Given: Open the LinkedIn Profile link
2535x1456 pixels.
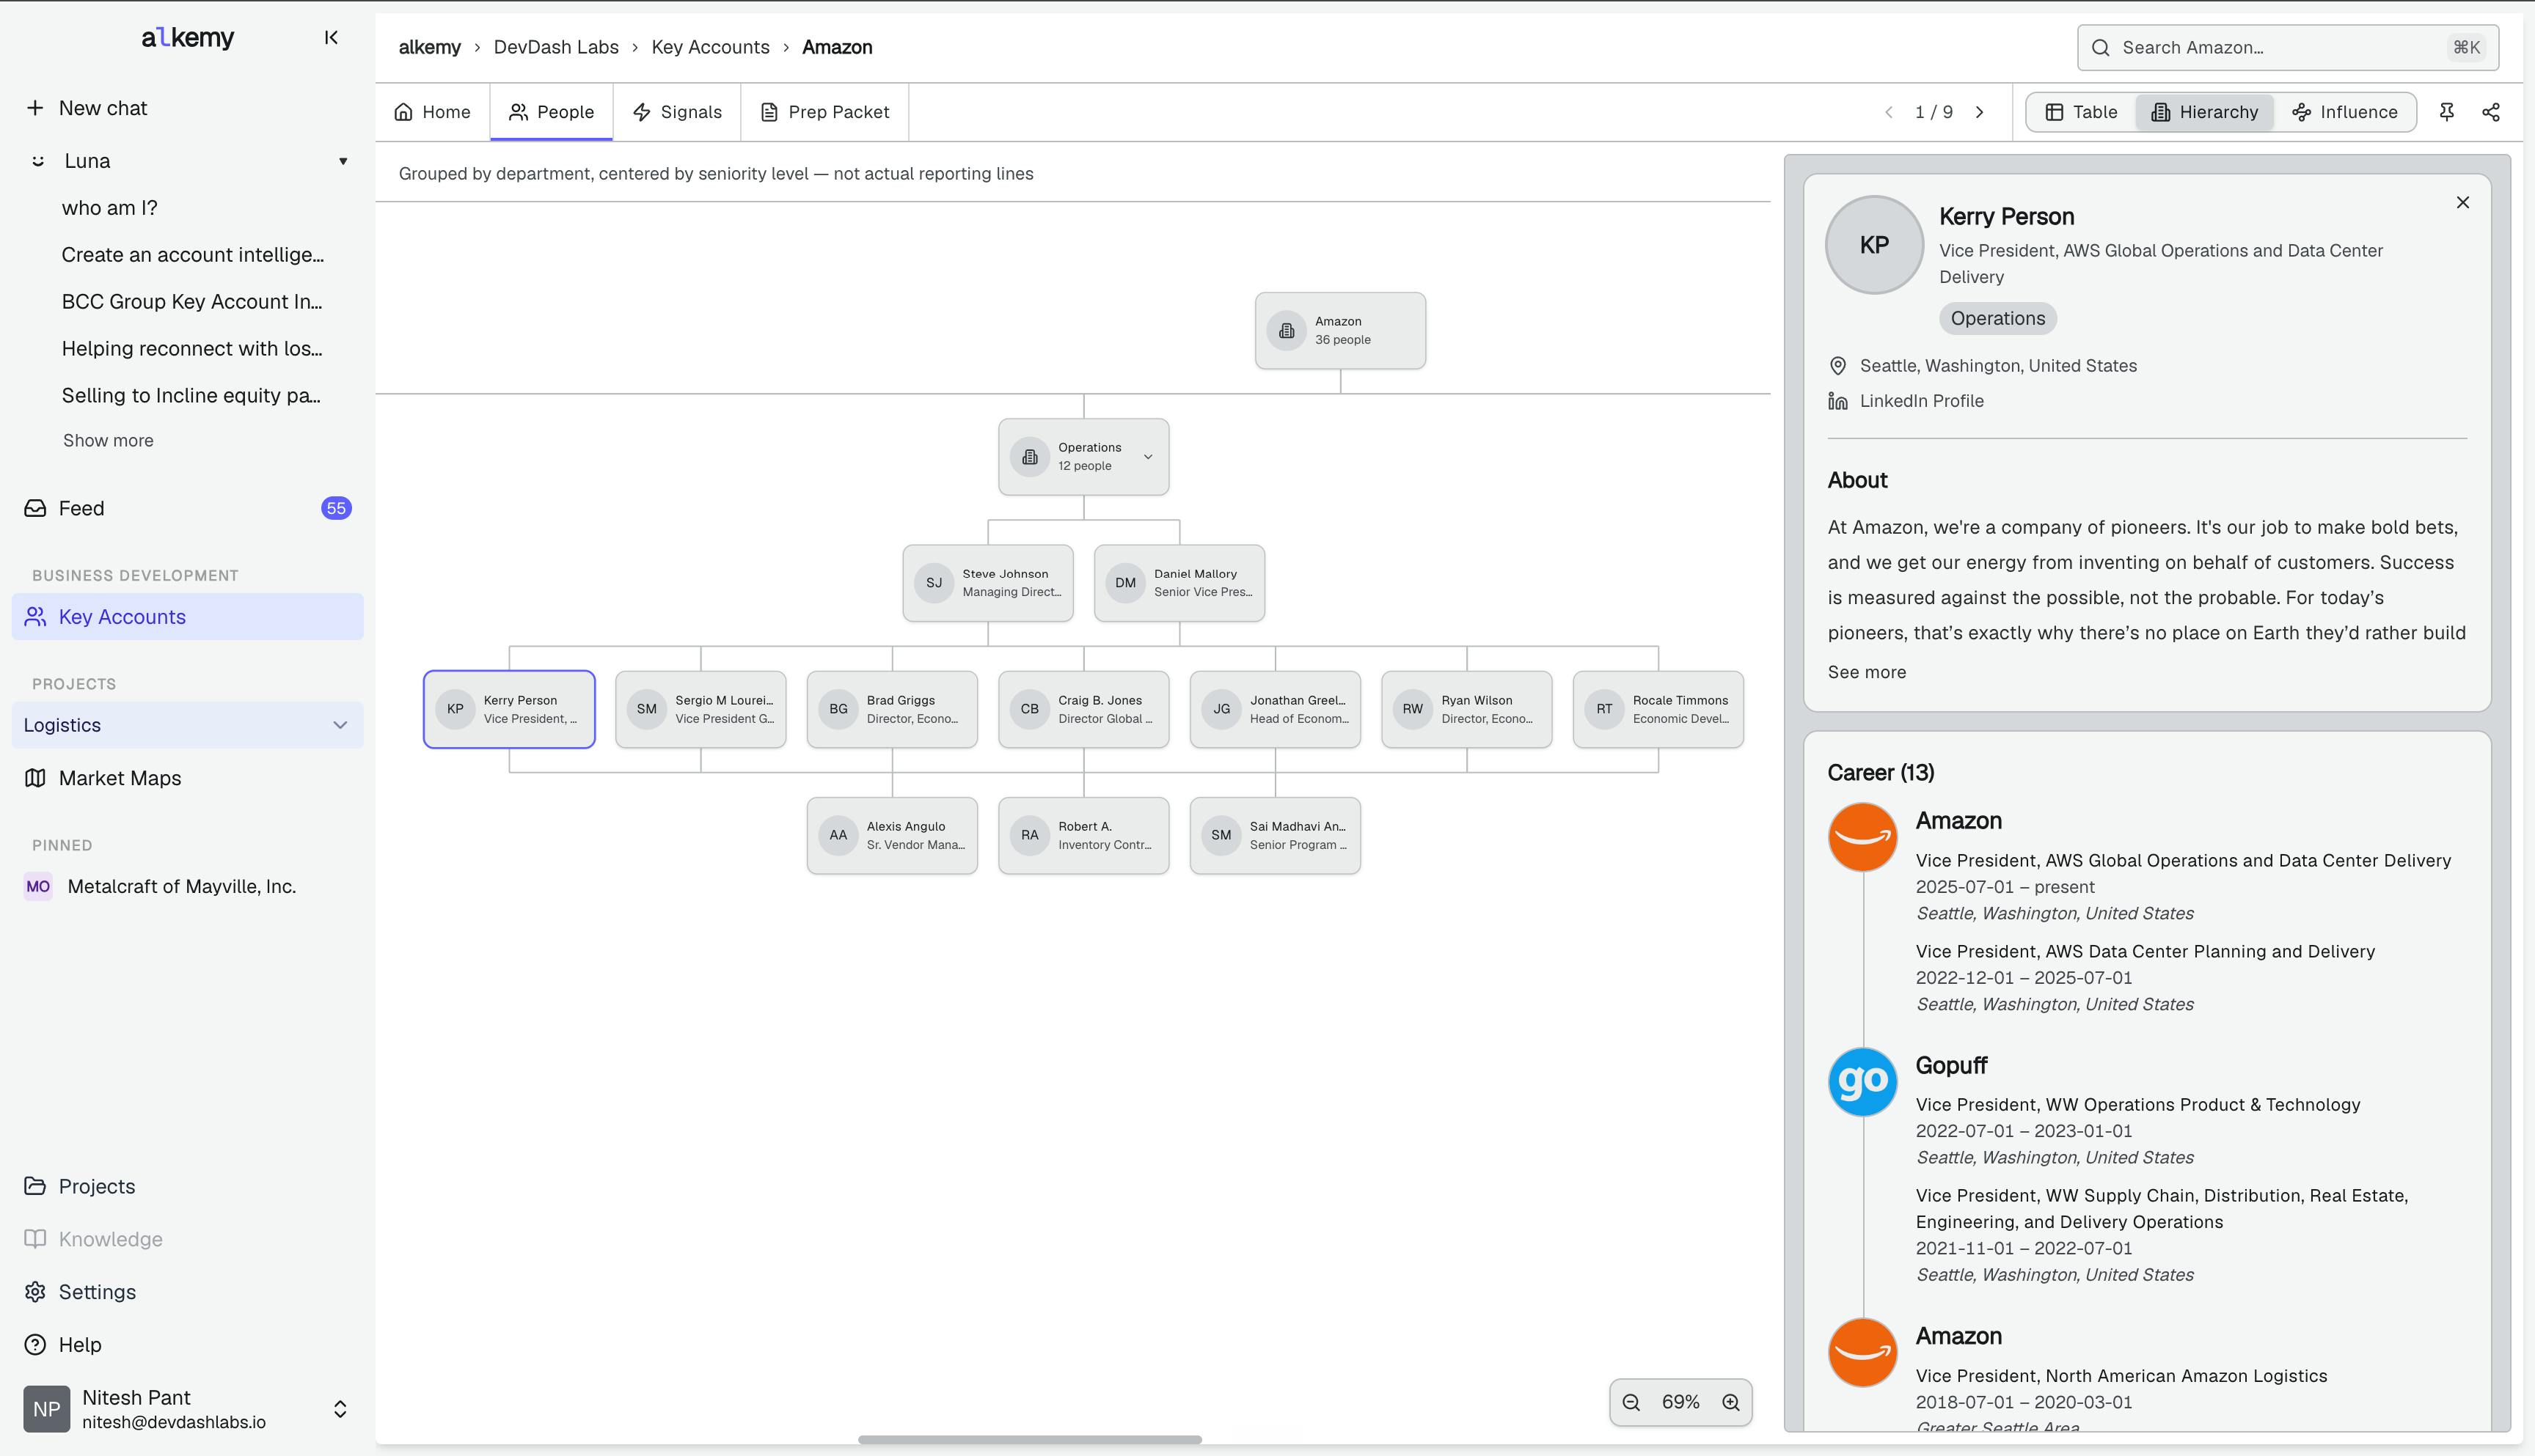Looking at the screenshot, I should pos(1922,401).
